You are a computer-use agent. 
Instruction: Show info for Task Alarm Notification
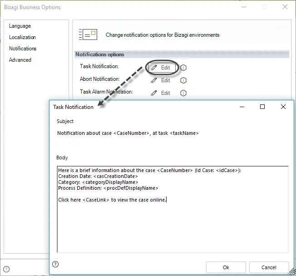tap(183, 93)
